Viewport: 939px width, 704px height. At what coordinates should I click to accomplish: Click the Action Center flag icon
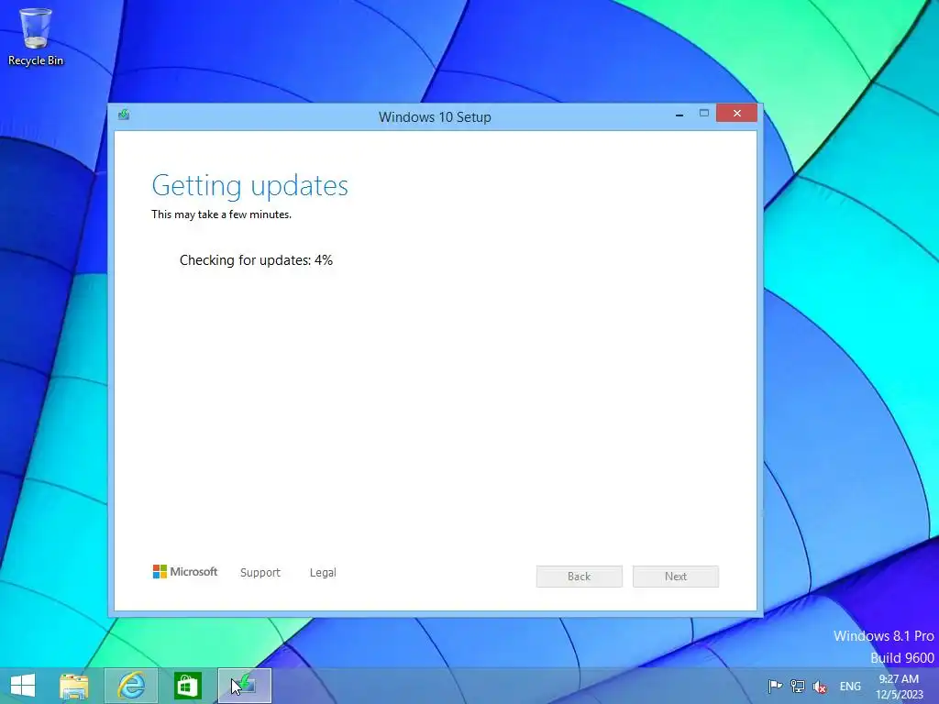[775, 686]
